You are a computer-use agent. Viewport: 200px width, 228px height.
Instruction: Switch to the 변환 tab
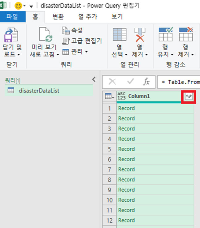click(x=58, y=16)
